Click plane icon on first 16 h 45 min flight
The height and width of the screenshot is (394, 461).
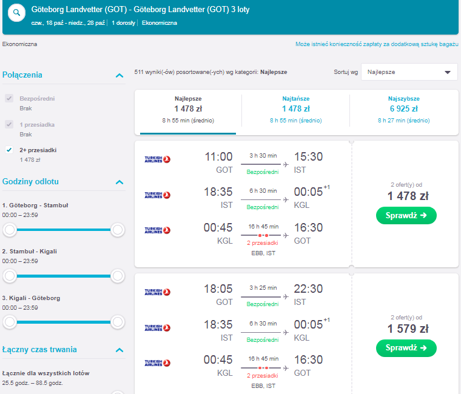point(286,235)
